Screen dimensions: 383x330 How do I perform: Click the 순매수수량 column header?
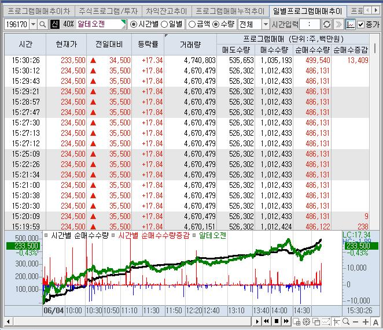pos(312,50)
